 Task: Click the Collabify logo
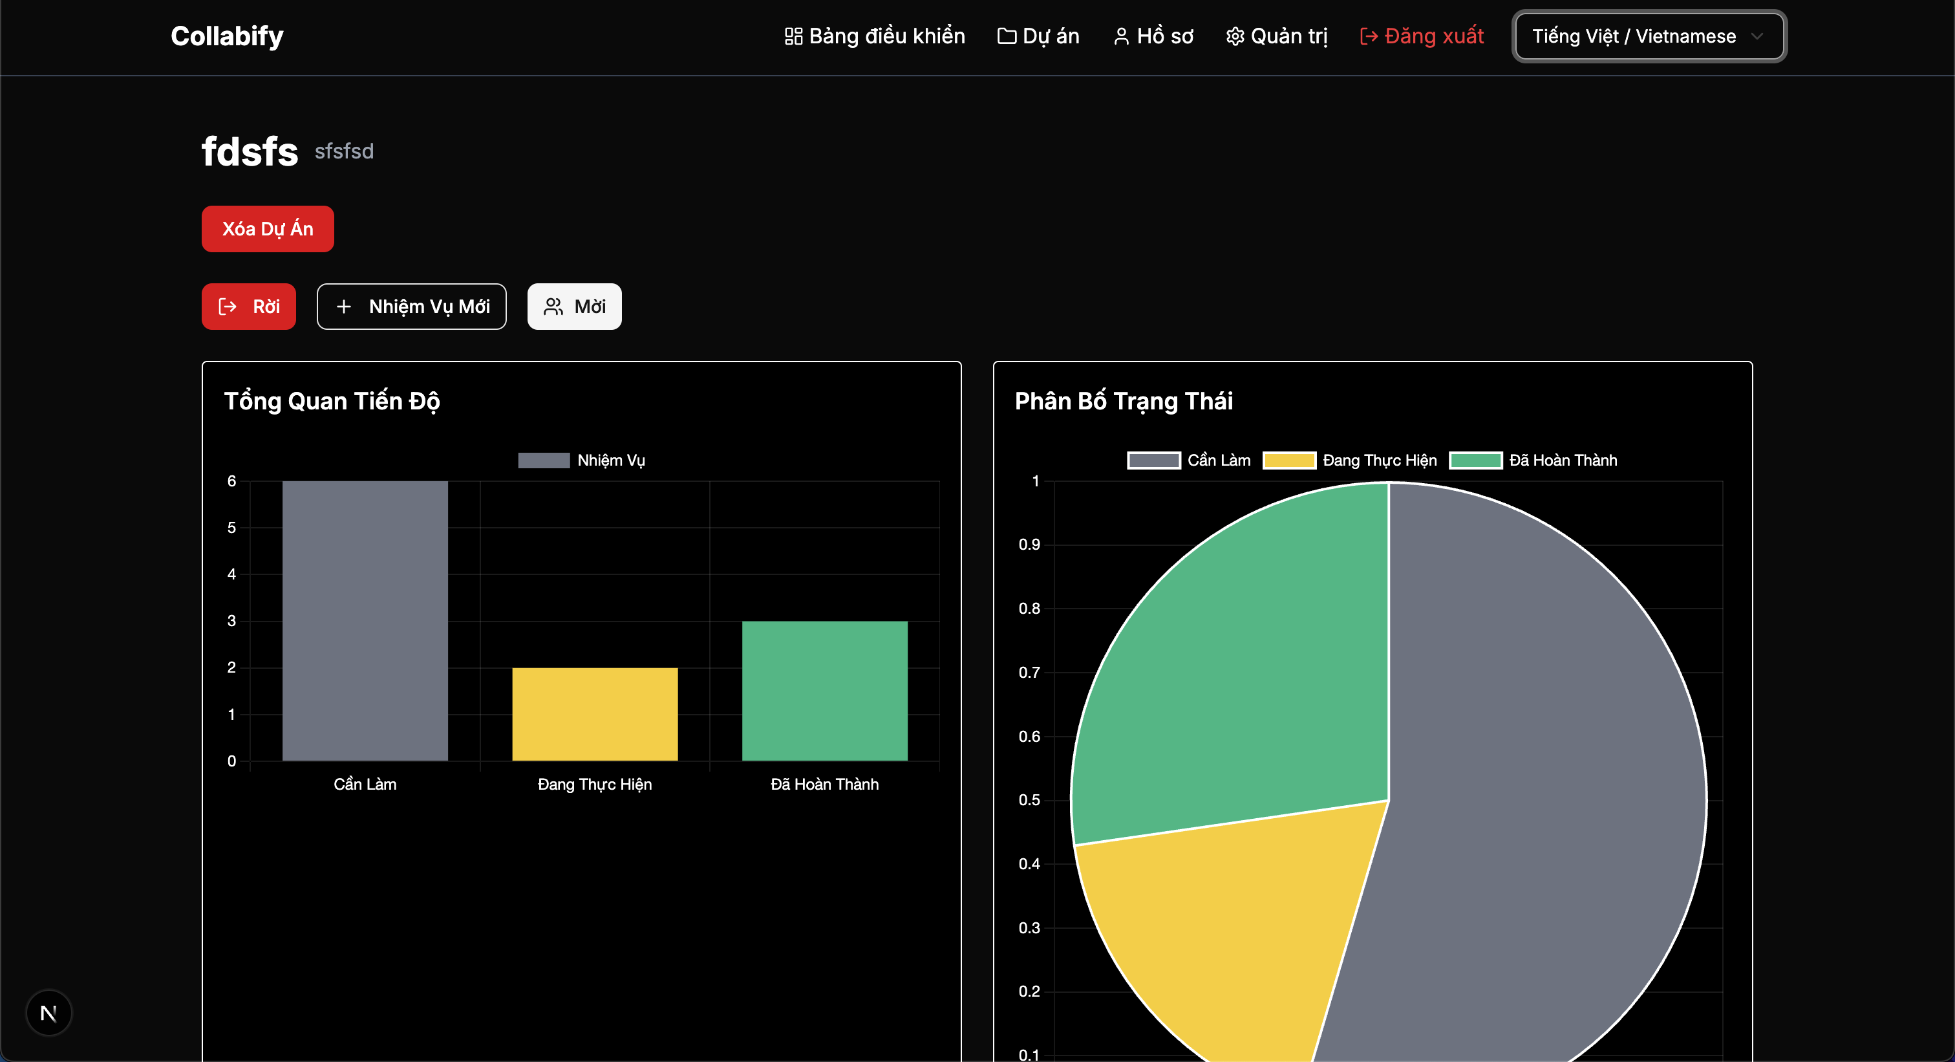(227, 36)
